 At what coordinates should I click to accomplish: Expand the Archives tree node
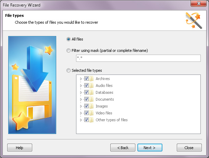click(x=81, y=79)
